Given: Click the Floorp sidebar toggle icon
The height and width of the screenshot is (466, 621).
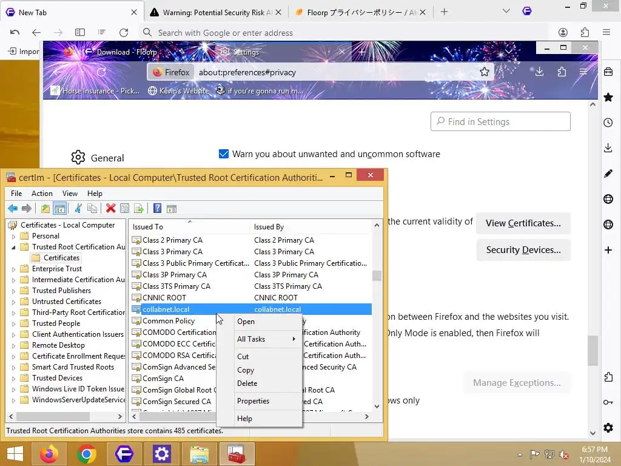Looking at the screenshot, I should [80, 33].
